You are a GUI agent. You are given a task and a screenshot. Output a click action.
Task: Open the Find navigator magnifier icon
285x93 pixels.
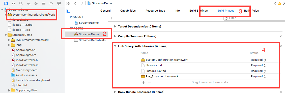pyautogui.click(x=21, y=3)
